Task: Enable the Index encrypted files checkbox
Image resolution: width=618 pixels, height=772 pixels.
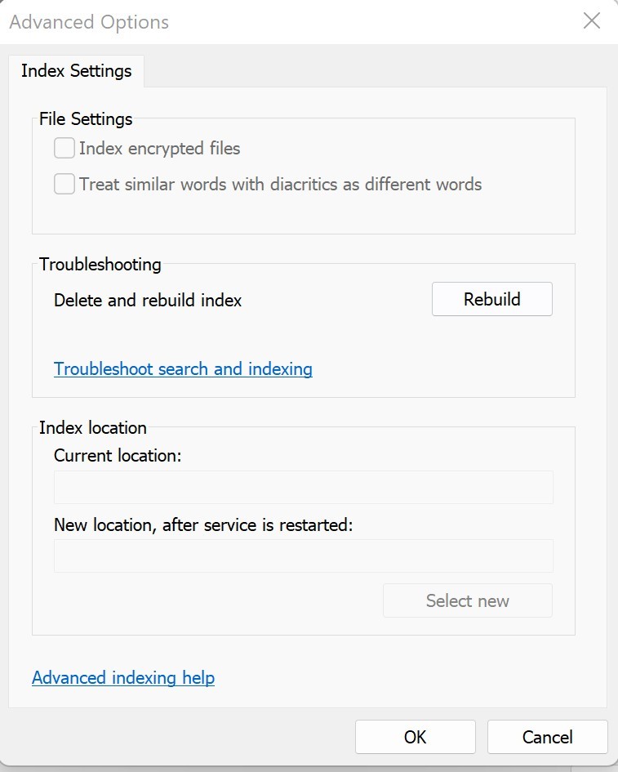Action: click(64, 149)
